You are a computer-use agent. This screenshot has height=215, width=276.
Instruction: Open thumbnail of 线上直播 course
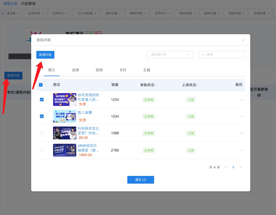point(65,116)
